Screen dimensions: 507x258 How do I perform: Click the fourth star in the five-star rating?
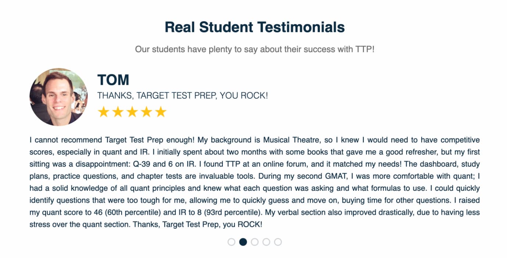point(147,111)
